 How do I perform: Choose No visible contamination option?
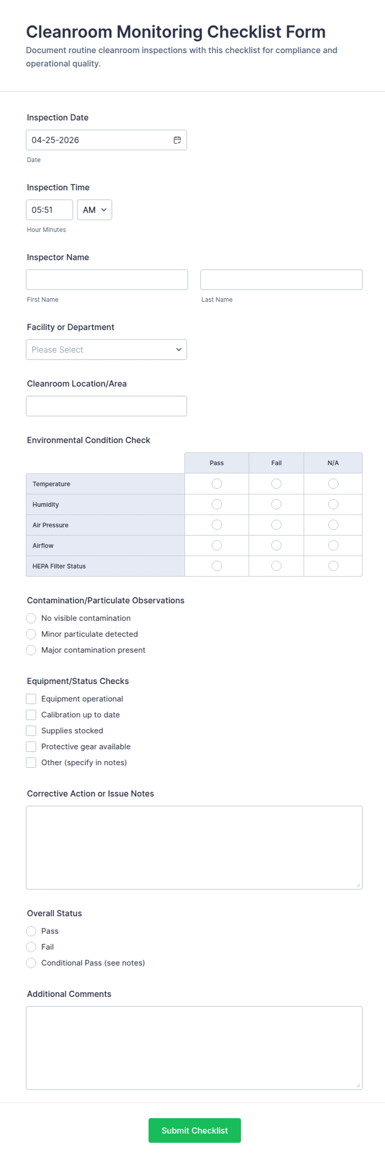click(31, 618)
